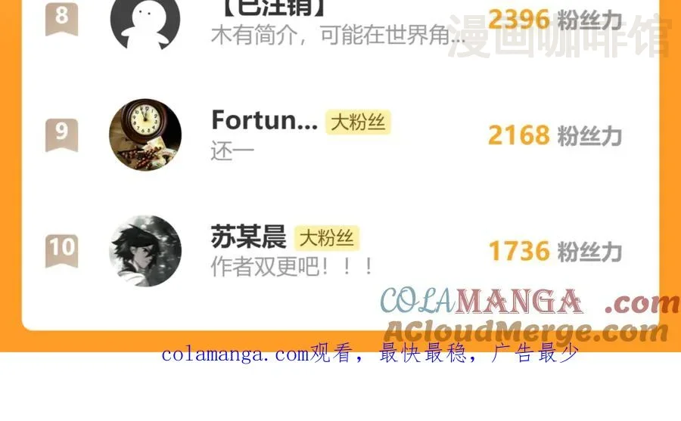Open the ACloudMerge.com watermark link
Image resolution: width=681 pixels, height=421 pixels.
(526, 332)
